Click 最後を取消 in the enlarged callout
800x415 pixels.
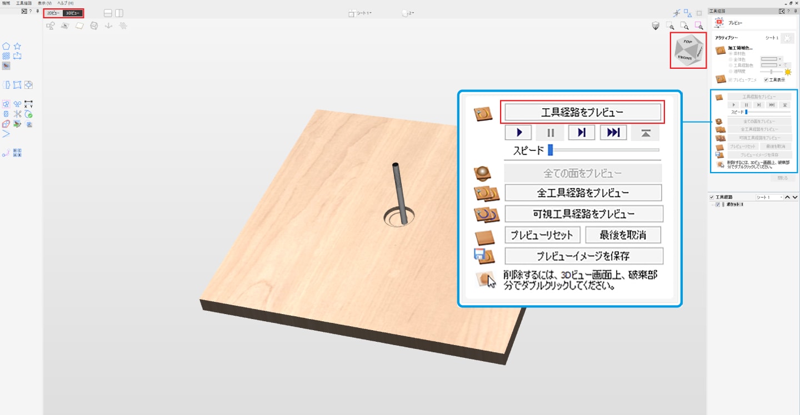pyautogui.click(x=622, y=235)
